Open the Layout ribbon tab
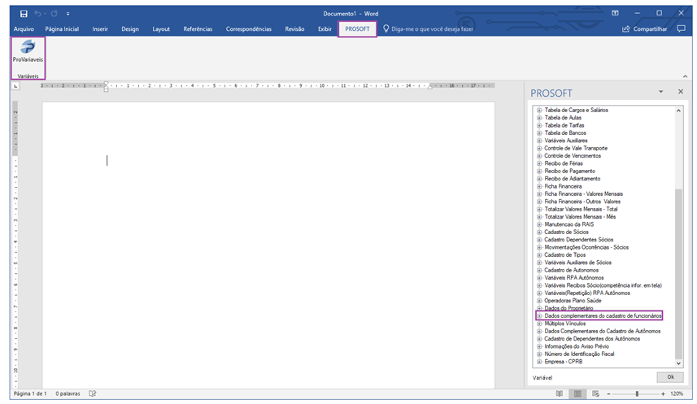 161,29
